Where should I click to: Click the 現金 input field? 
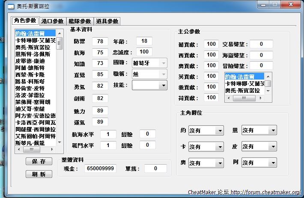(101, 168)
